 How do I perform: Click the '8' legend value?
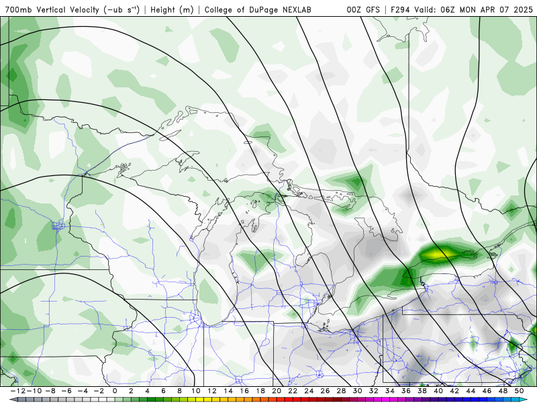coord(179,391)
